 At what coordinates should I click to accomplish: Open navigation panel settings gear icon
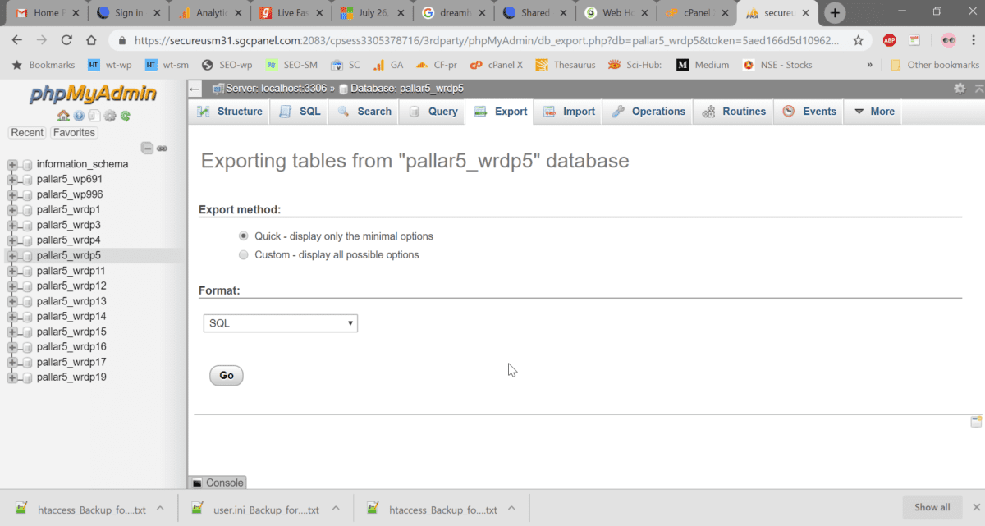[x=108, y=116]
